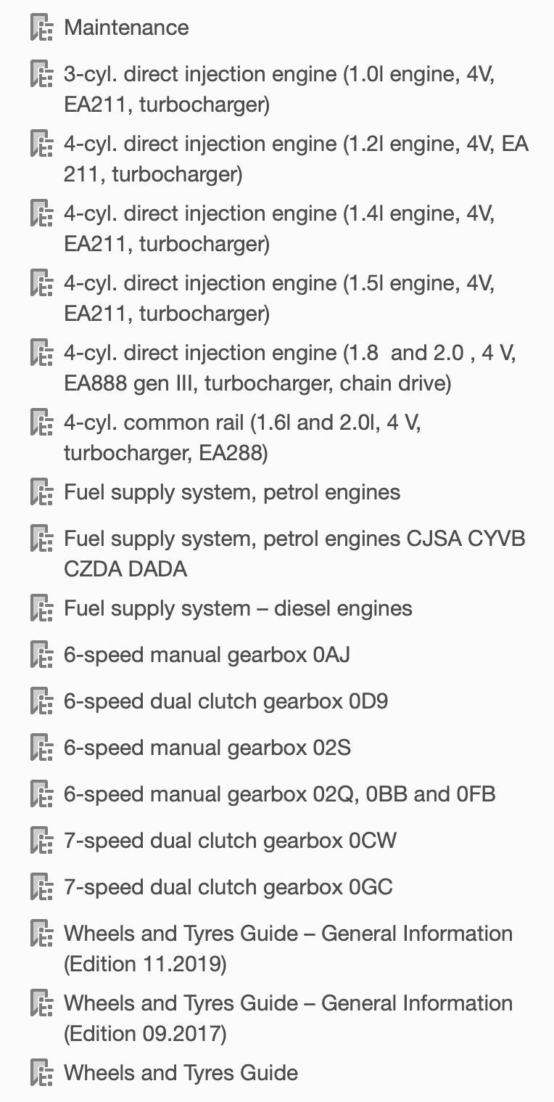The height and width of the screenshot is (1102, 554).
Task: Click the icon next to 3-cyl. 1.0l engine
Action: point(42,74)
